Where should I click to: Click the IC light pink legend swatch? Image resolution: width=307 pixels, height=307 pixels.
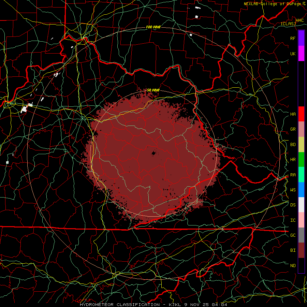pyautogui.click(x=301, y=220)
